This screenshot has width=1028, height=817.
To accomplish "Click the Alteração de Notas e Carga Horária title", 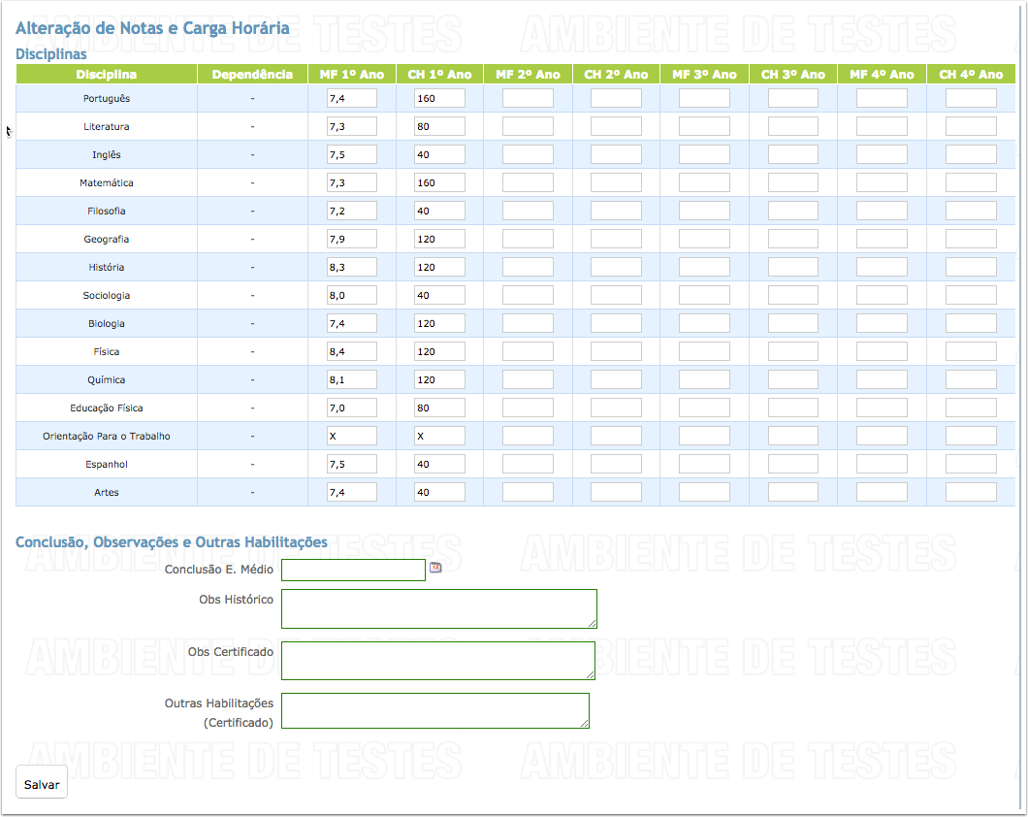I will [x=153, y=28].
